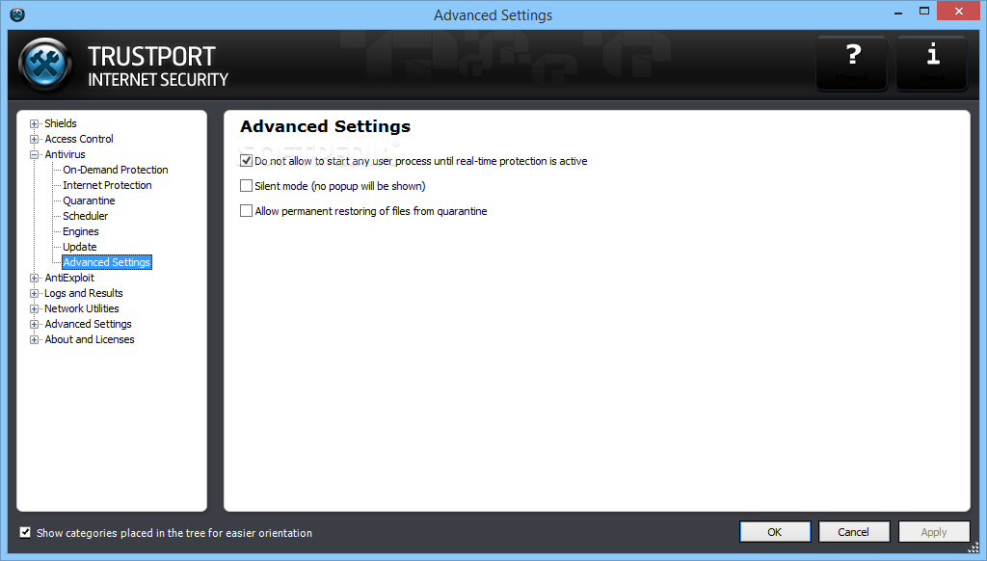Click the app icon in title bar
The width and height of the screenshot is (987, 561).
pos(17,14)
